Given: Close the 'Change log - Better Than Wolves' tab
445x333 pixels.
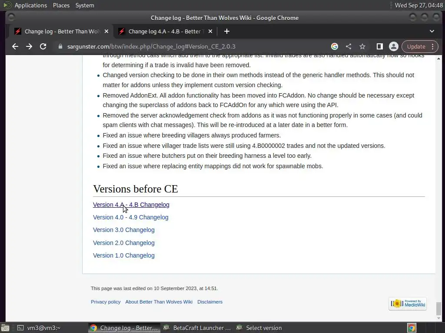Looking at the screenshot, I should point(106,31).
